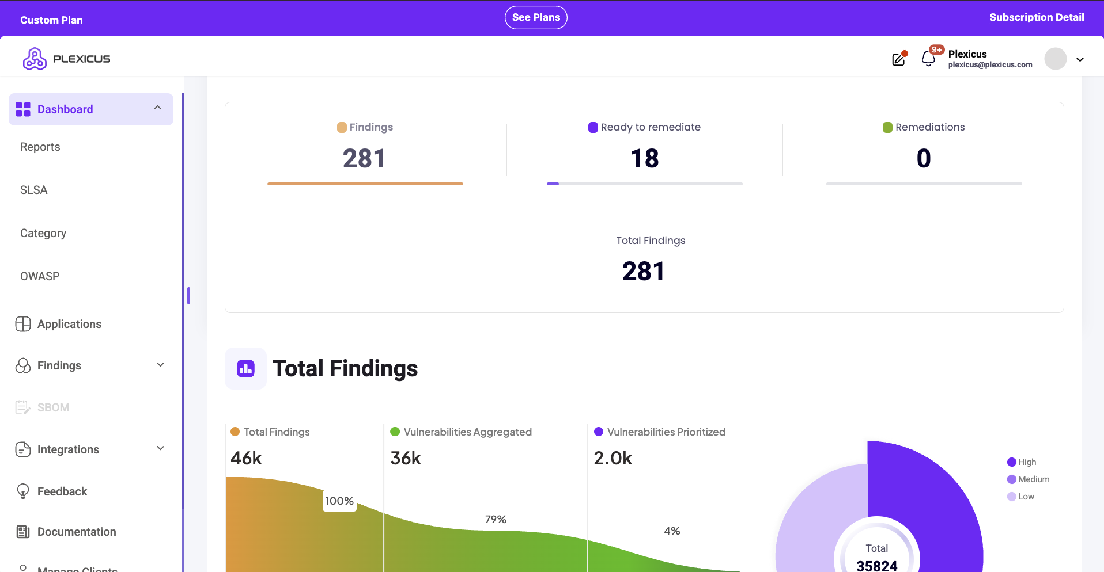Viewport: 1104px width, 572px height.
Task: Click the green Remediations swatch
Action: tap(887, 127)
